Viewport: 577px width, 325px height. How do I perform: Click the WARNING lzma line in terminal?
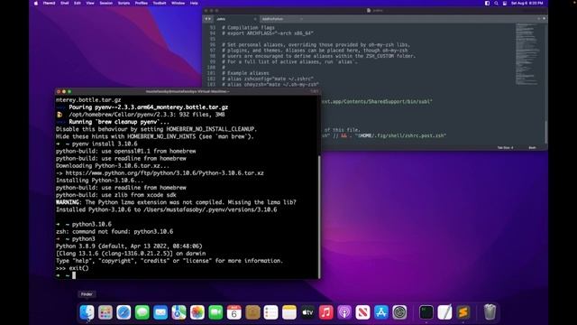(176, 202)
